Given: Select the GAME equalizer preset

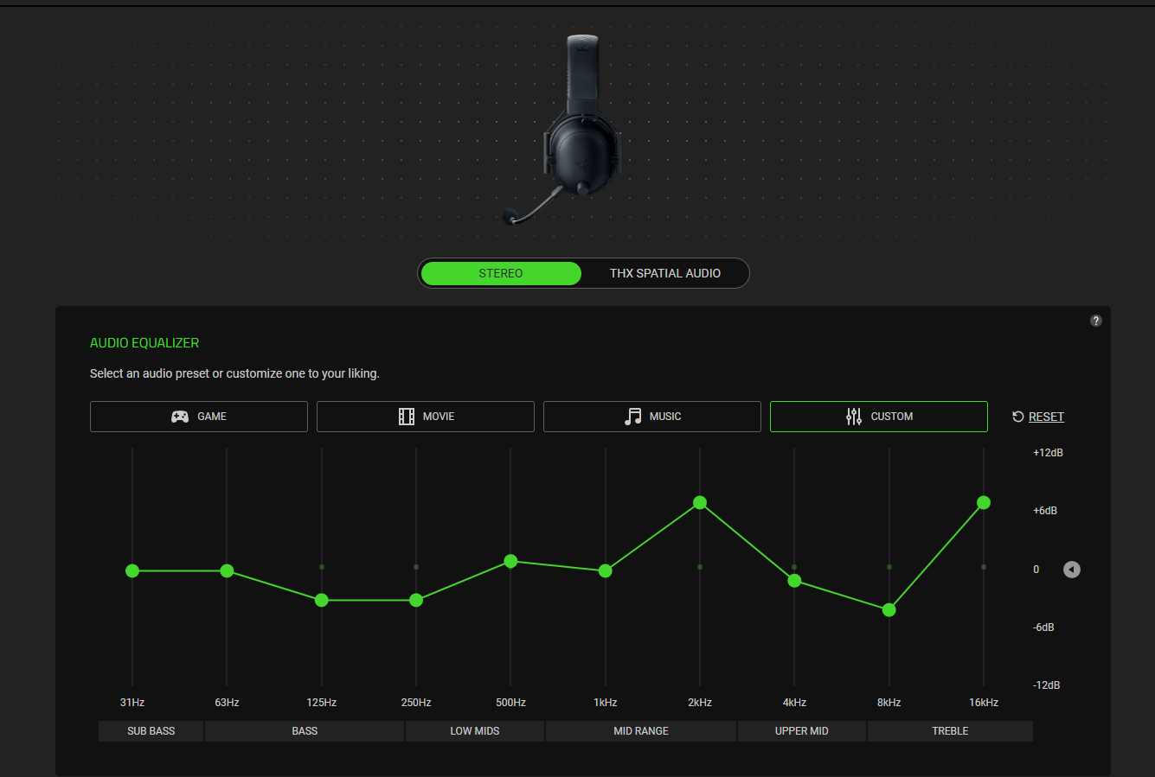Looking at the screenshot, I should coord(199,417).
